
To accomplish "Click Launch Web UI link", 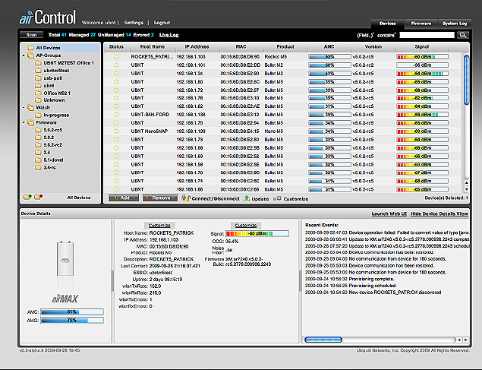I will coord(389,213).
